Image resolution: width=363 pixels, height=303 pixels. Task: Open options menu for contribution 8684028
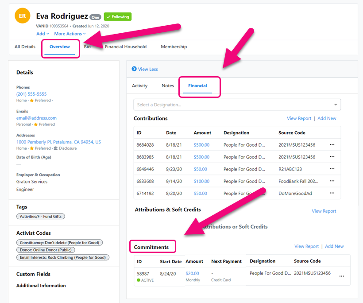[x=332, y=144]
